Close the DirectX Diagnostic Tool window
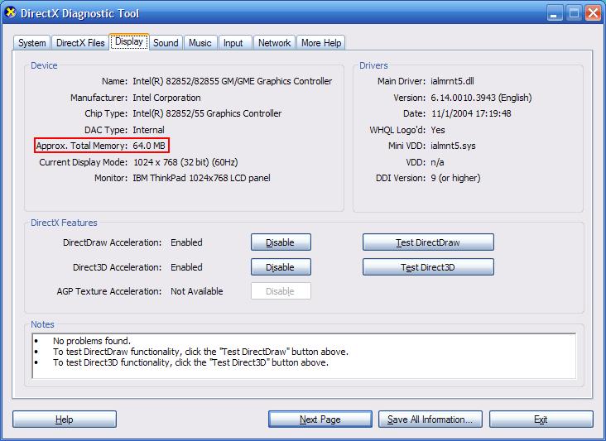The height and width of the screenshot is (441, 606). coord(593,13)
